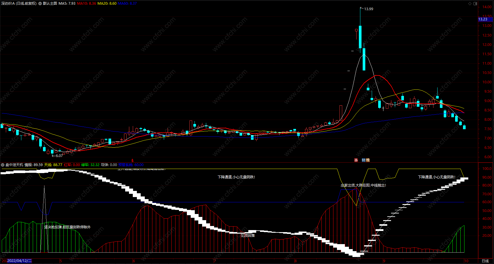Click the 深纺织A (日线.前复权) title
The width and height of the screenshot is (494, 264).
click(x=19, y=4)
